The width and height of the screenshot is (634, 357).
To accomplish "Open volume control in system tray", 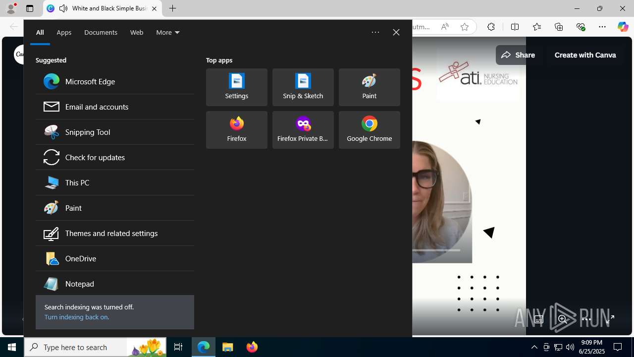I will (570, 347).
